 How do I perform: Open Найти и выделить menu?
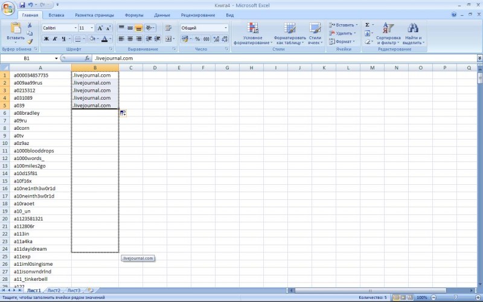tap(414, 34)
